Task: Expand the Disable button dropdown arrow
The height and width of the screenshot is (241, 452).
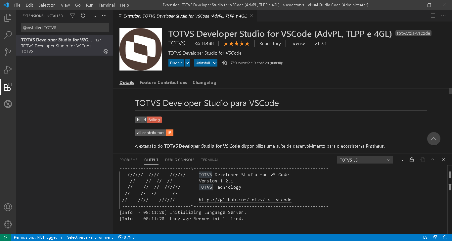Action: point(187,63)
